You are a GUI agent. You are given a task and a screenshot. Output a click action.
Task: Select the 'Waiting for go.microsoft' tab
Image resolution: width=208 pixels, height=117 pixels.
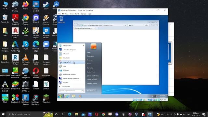point(84,28)
